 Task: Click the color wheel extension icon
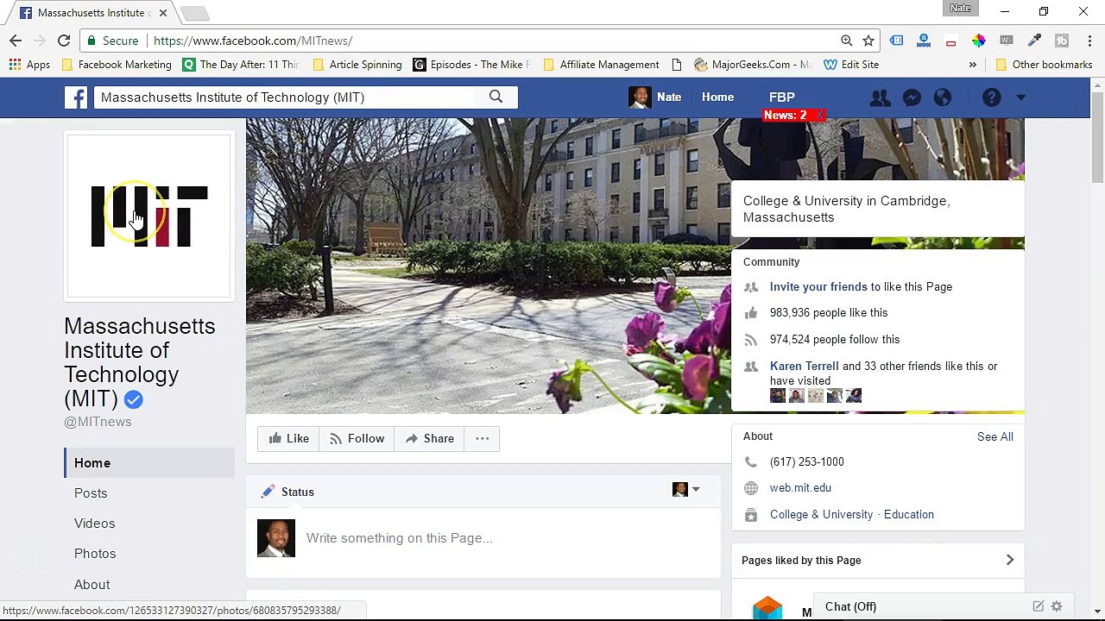click(x=978, y=41)
